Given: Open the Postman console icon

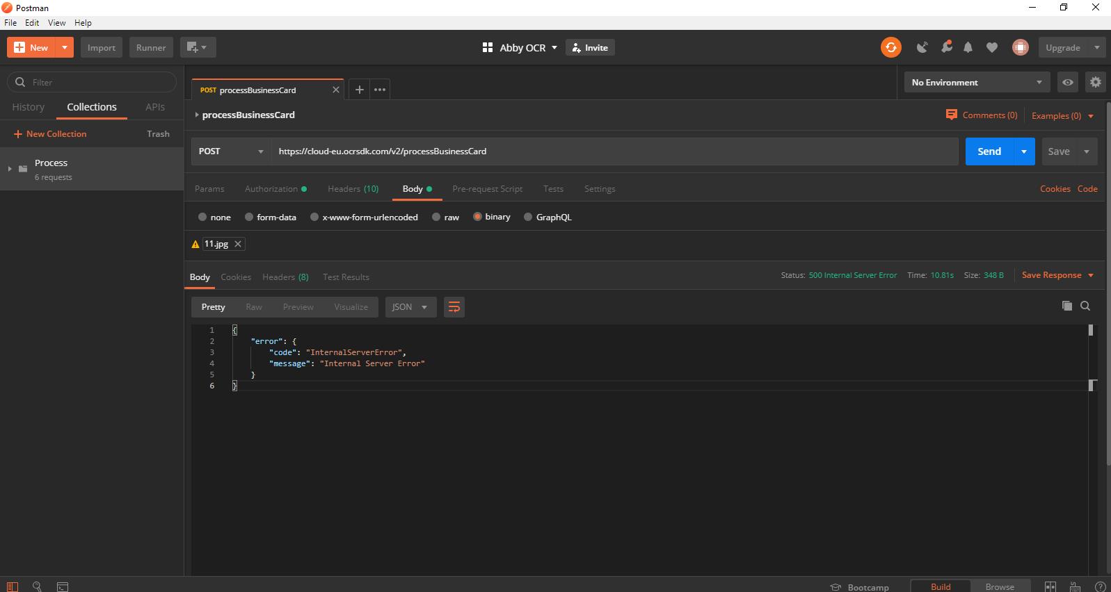Looking at the screenshot, I should pos(63,586).
